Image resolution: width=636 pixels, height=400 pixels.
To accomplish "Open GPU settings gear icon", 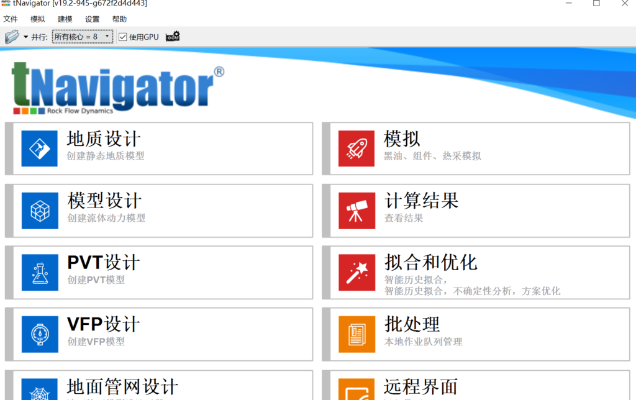I will pos(173,37).
